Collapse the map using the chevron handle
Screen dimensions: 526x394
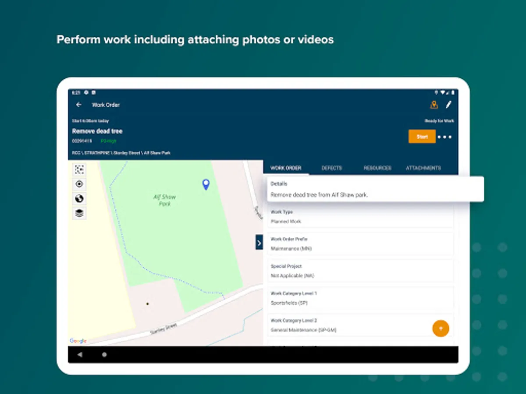point(259,242)
